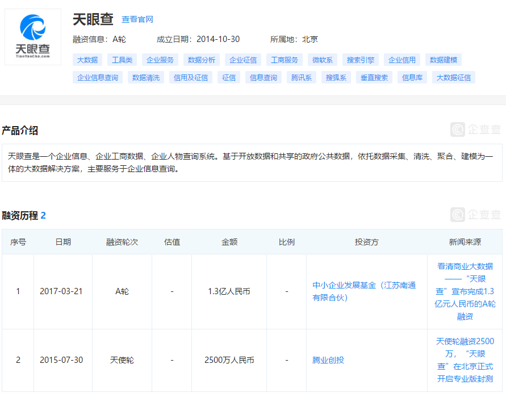Screen dimensions: 506x393
Task: Select the 数据清洗 tag
Action: [146, 77]
